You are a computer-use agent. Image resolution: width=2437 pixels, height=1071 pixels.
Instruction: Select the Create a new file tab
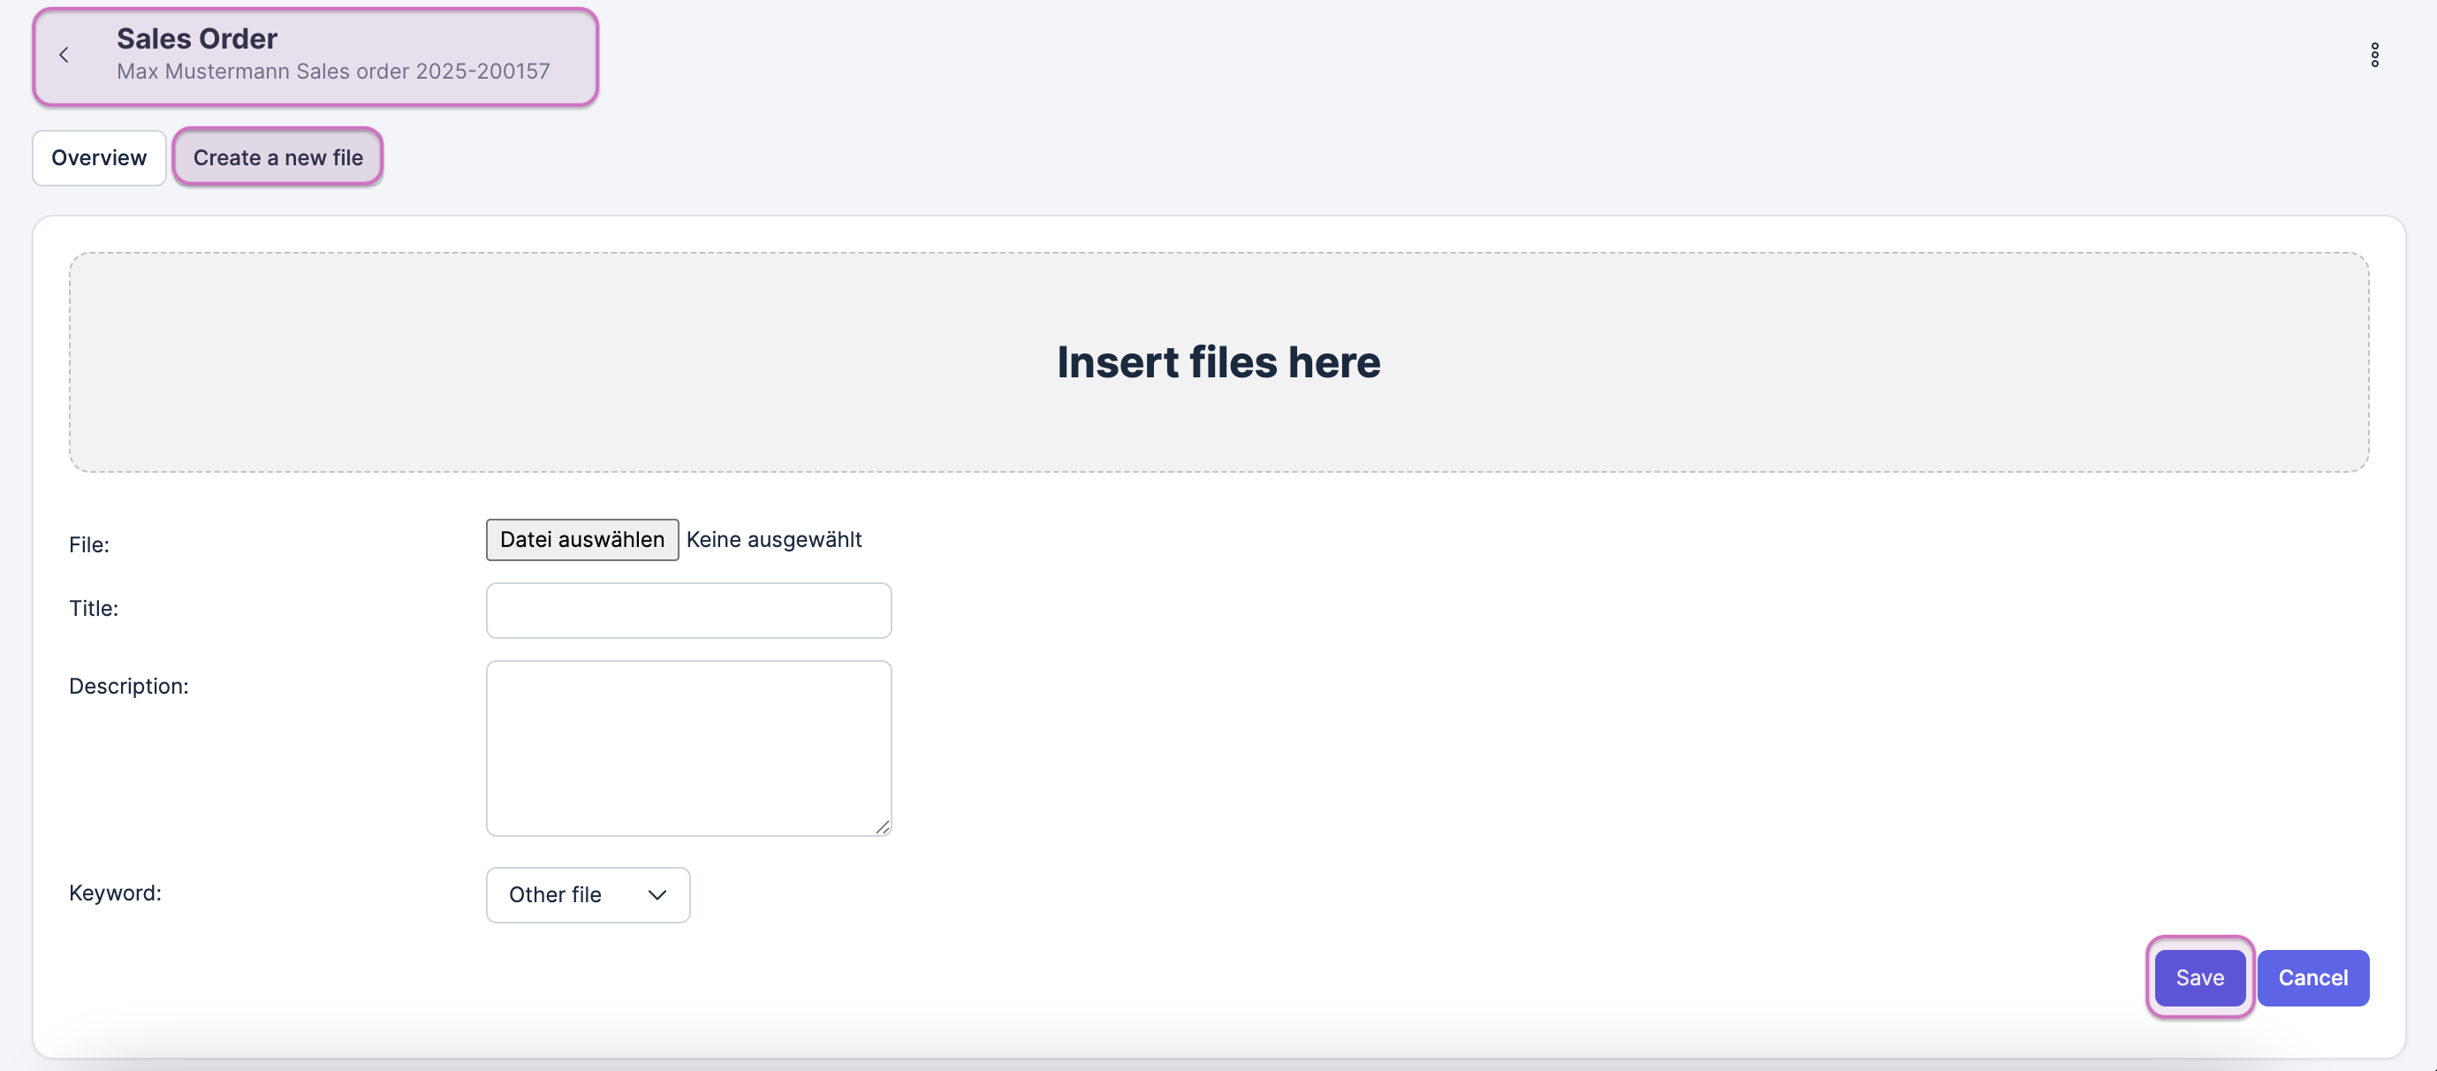coord(278,158)
